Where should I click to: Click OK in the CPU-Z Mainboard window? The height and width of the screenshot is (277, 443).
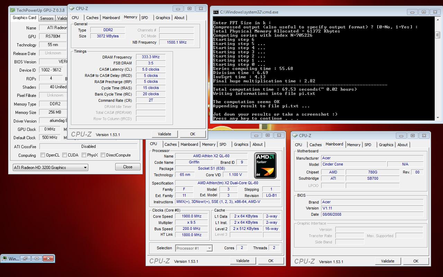click(416, 261)
